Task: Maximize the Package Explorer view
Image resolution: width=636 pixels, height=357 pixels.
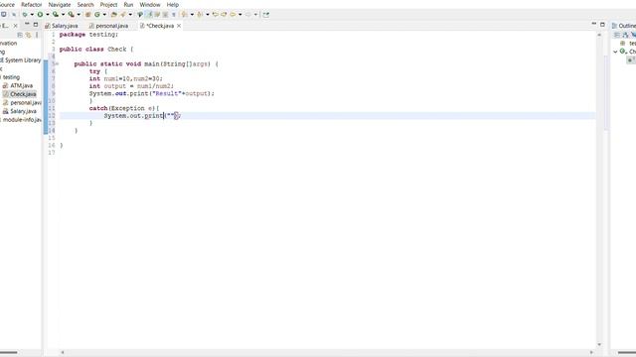Action: 36,25
